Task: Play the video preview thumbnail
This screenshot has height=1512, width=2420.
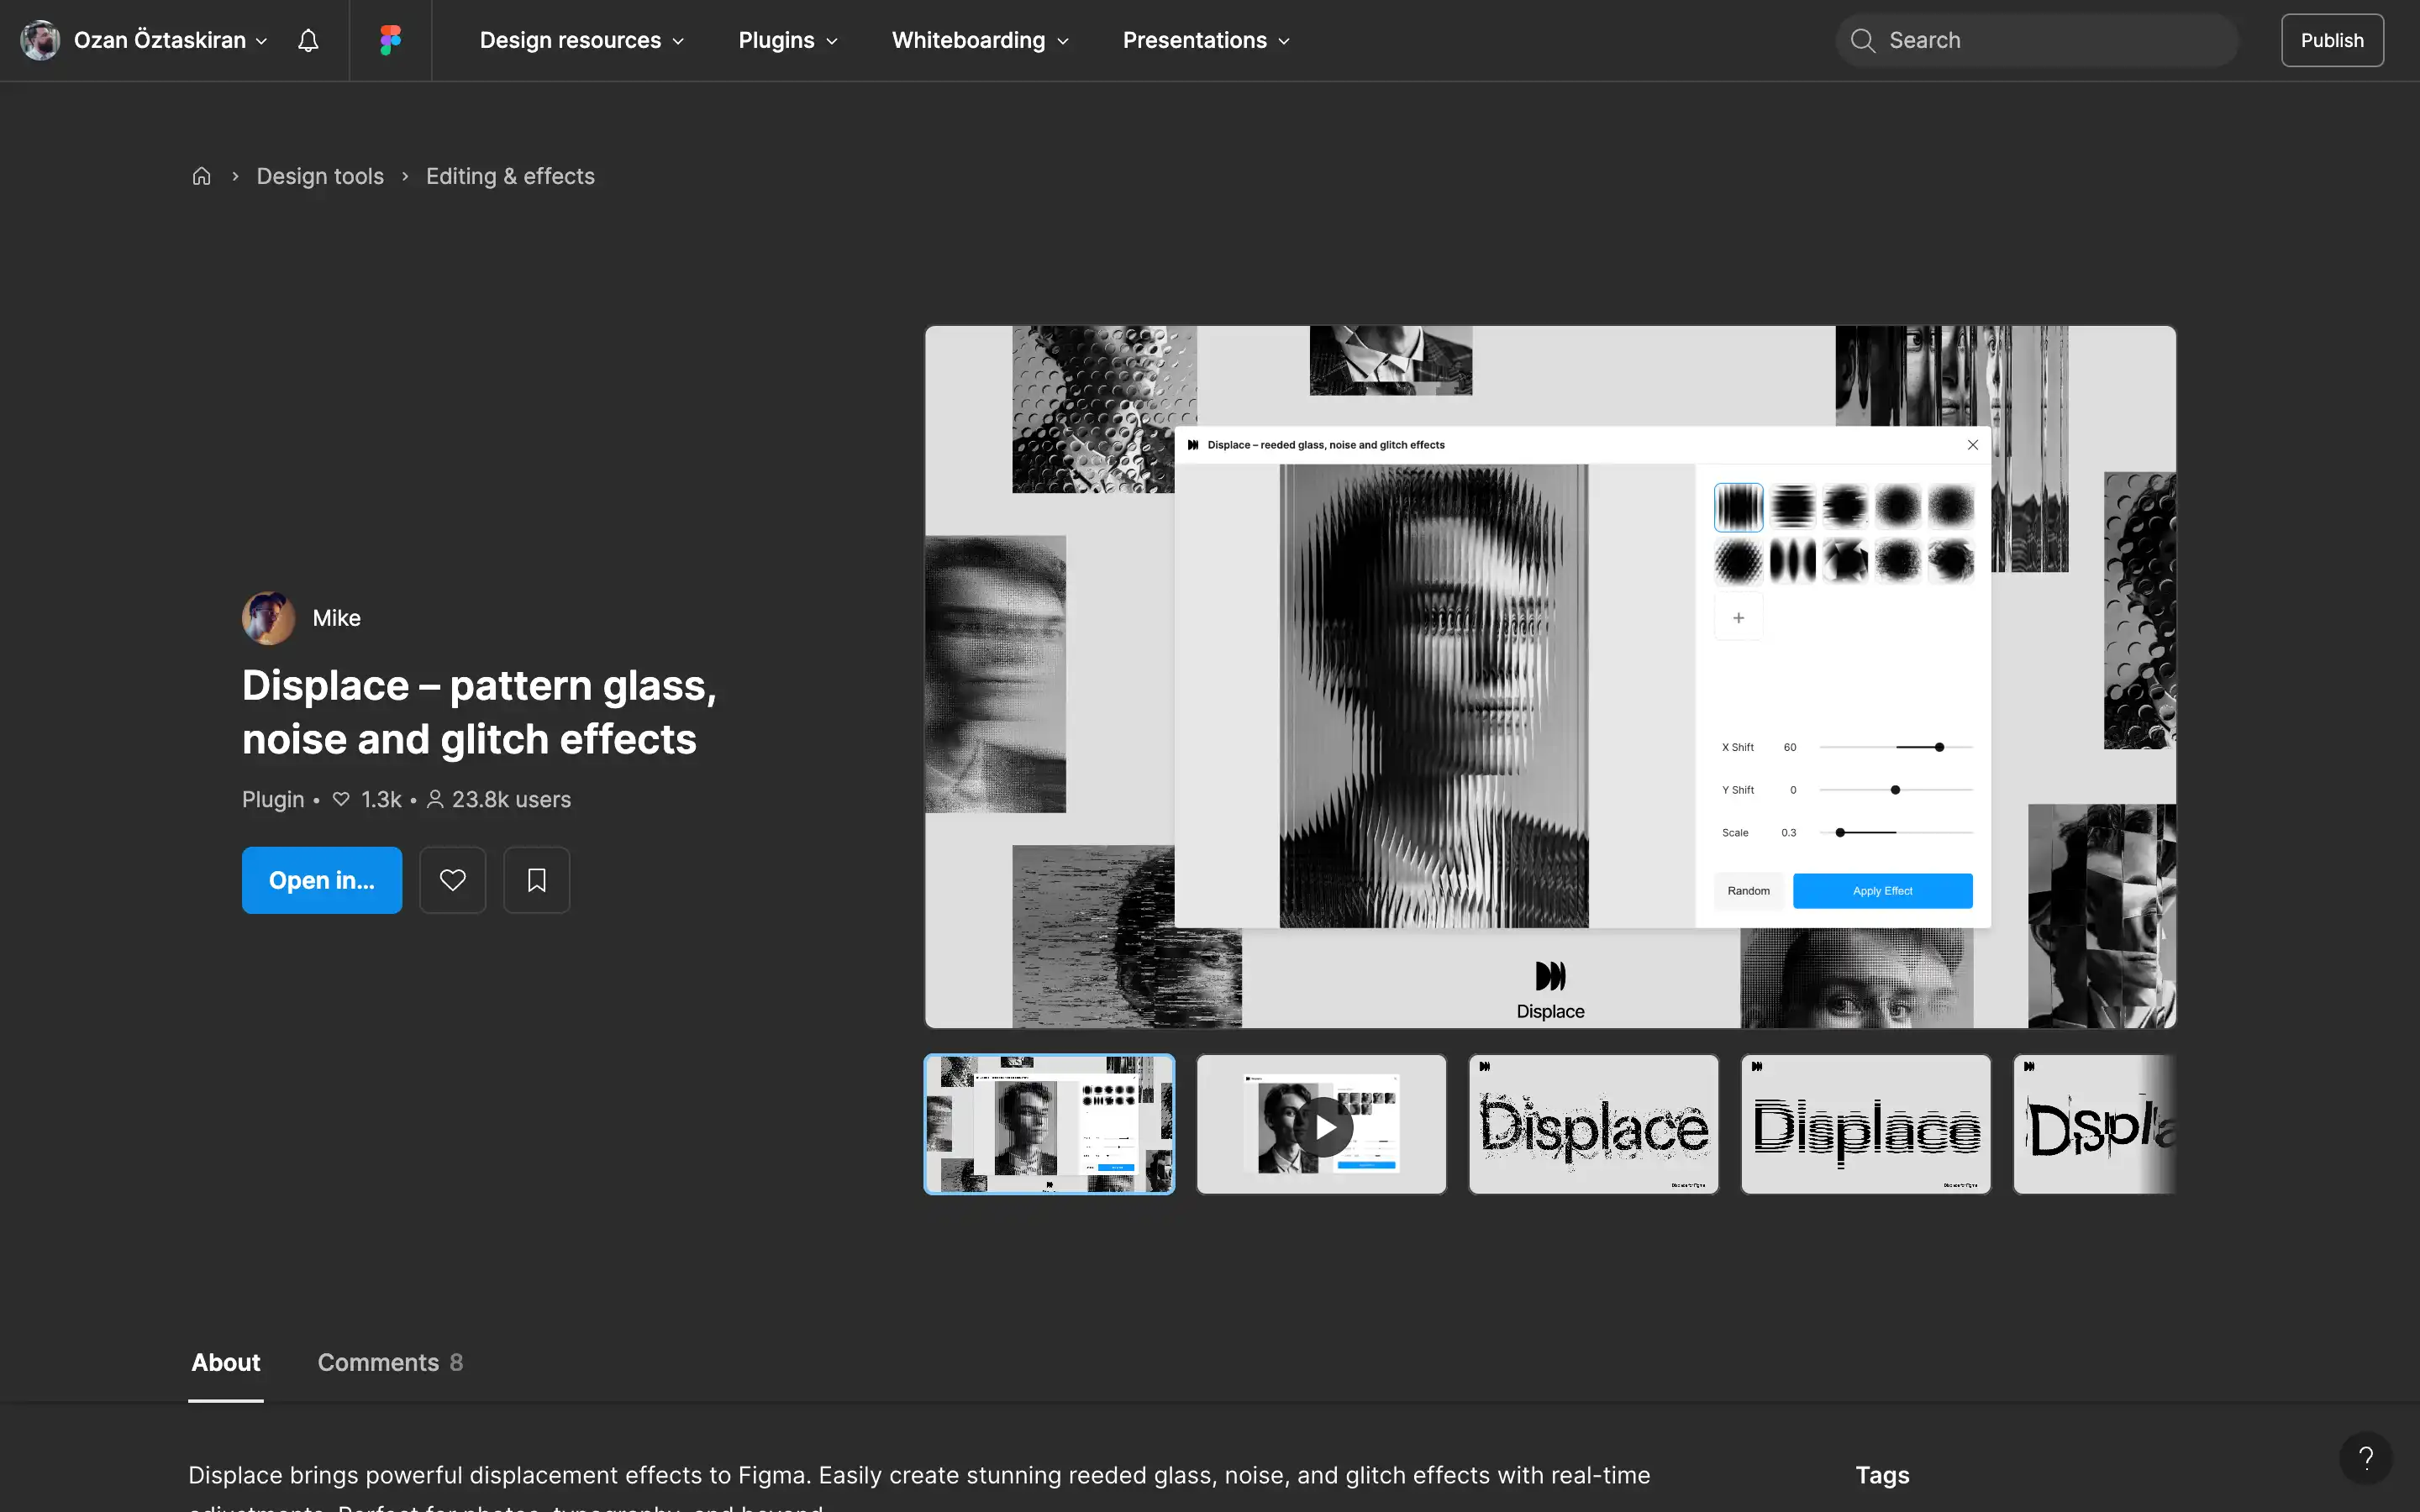Action: [x=1321, y=1124]
